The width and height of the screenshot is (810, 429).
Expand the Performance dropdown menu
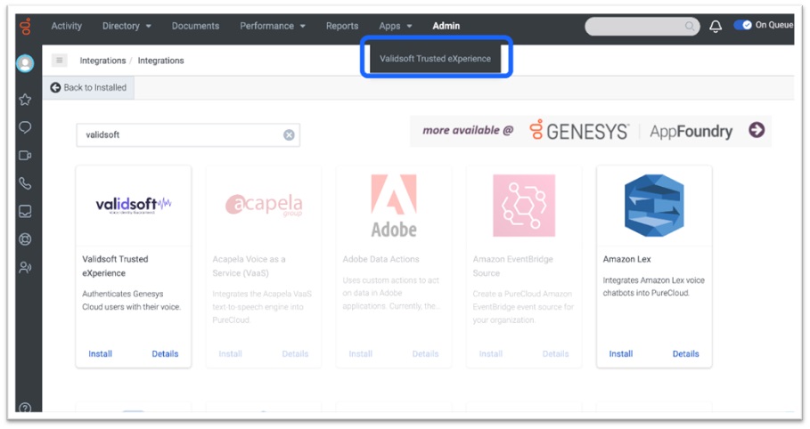coord(272,26)
